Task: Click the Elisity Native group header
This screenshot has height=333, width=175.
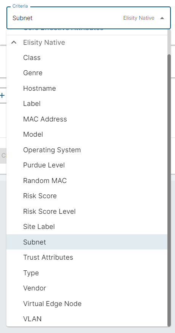Action: 87,43
